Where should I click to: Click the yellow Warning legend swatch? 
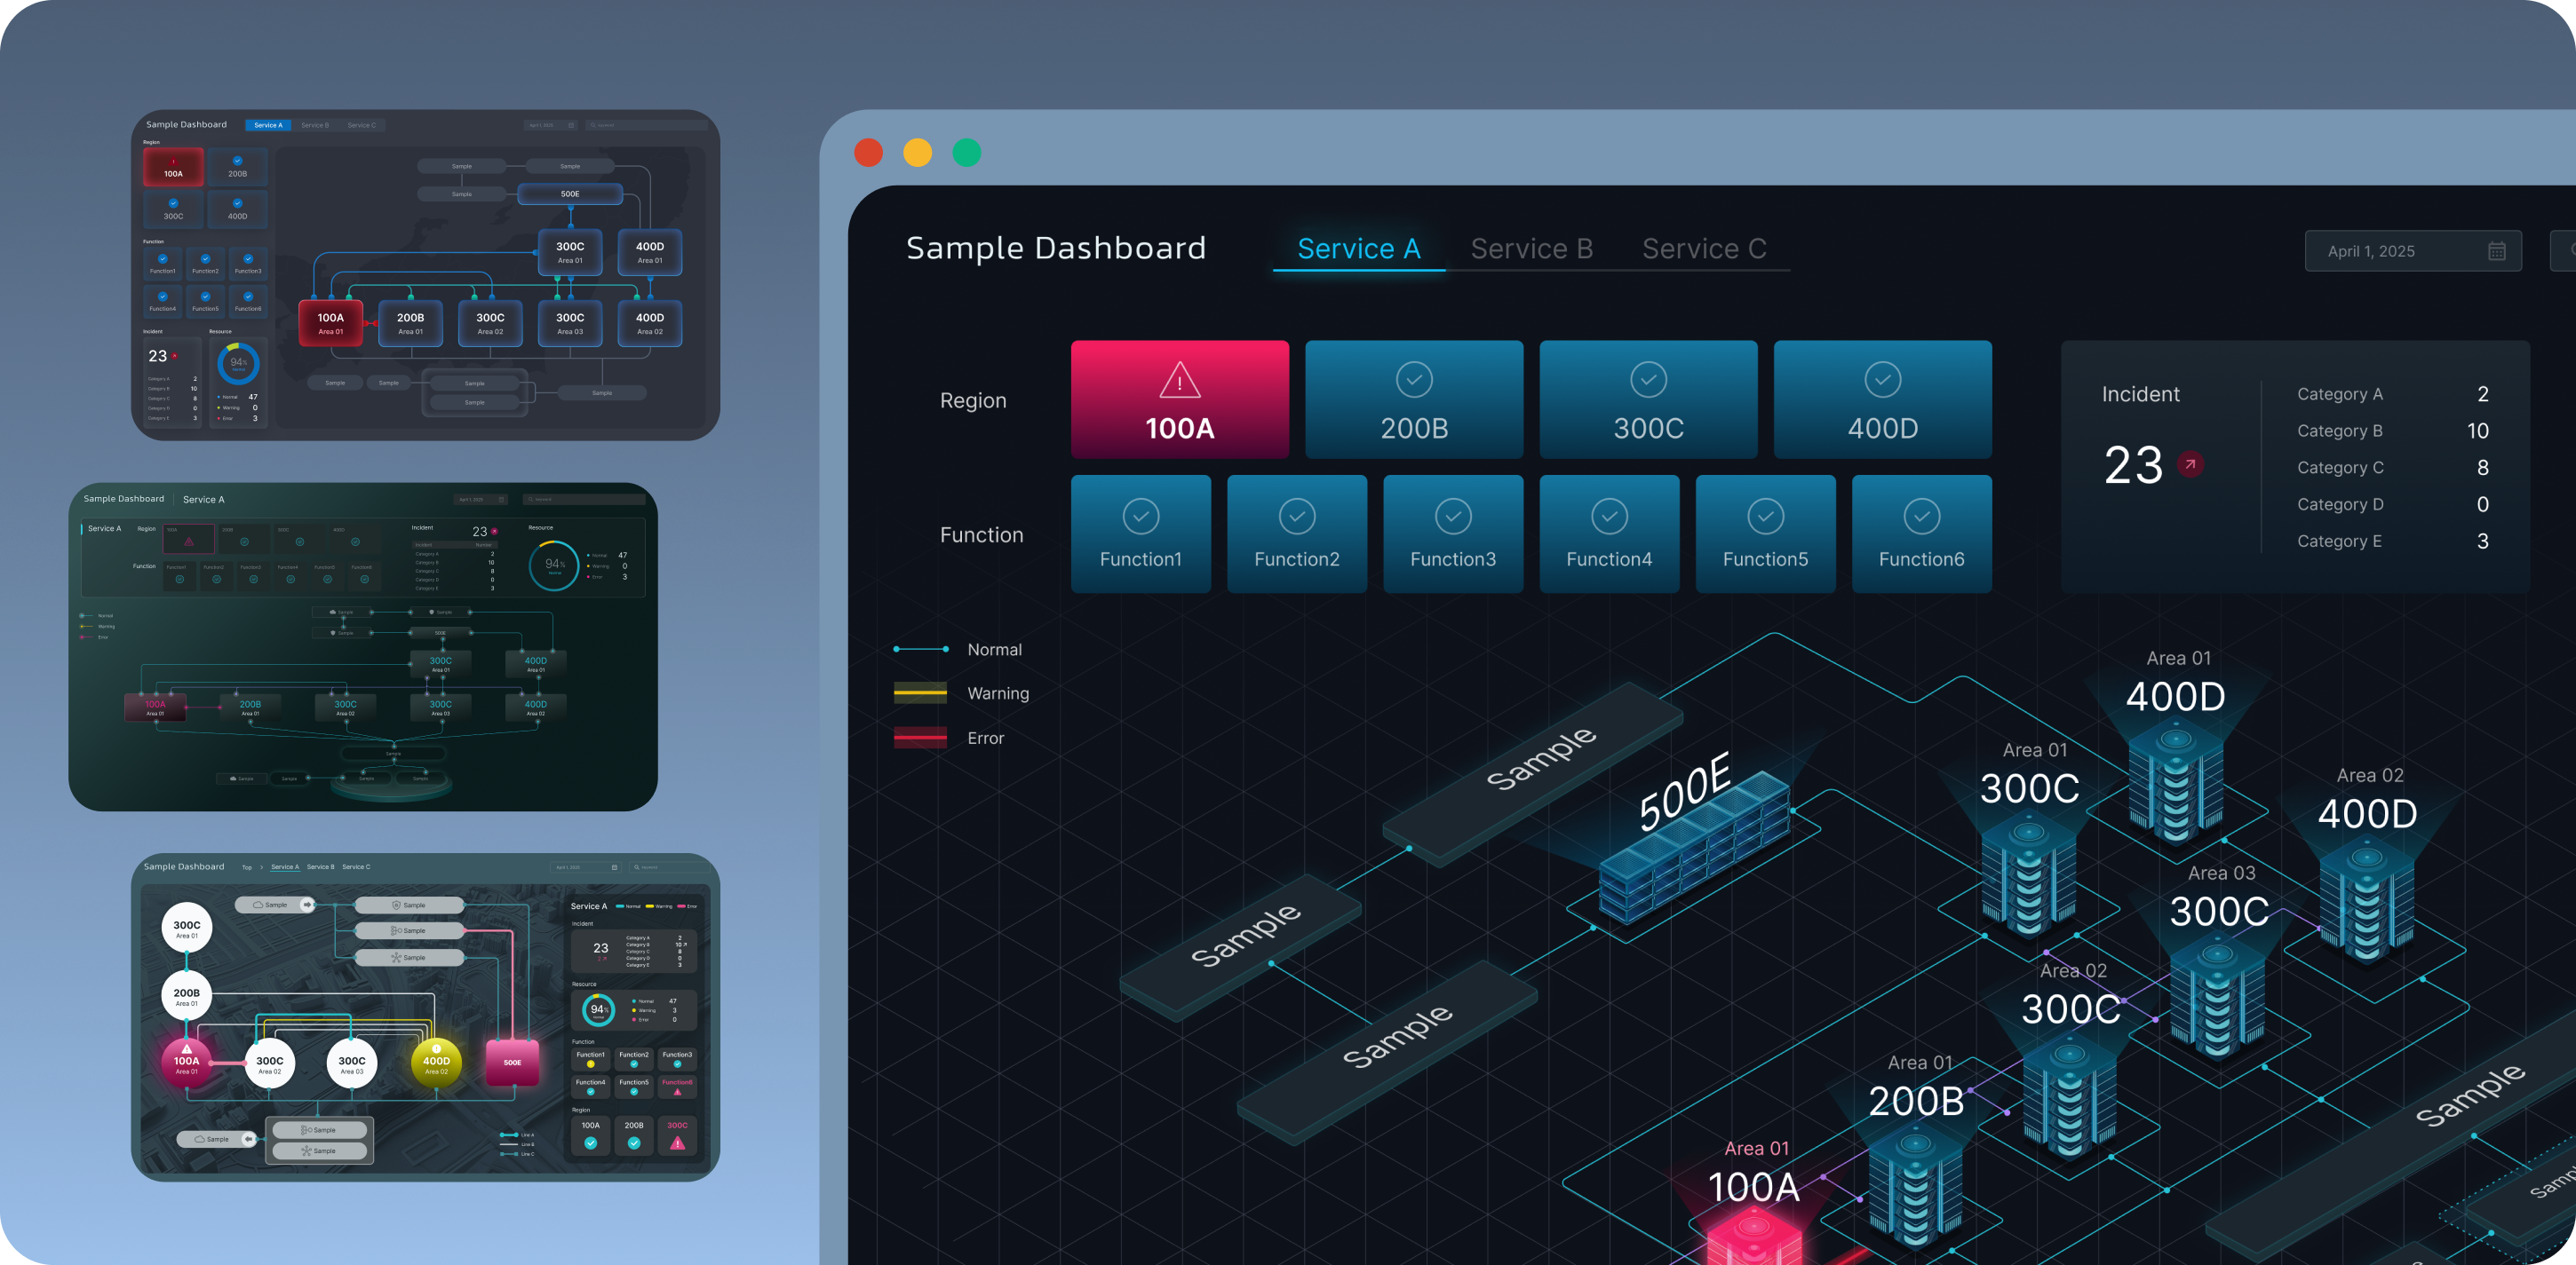click(919, 692)
